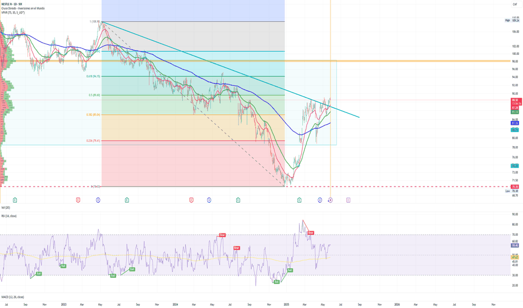Click the Fibonacci 0.618 (94.15) level label

coord(93,76)
